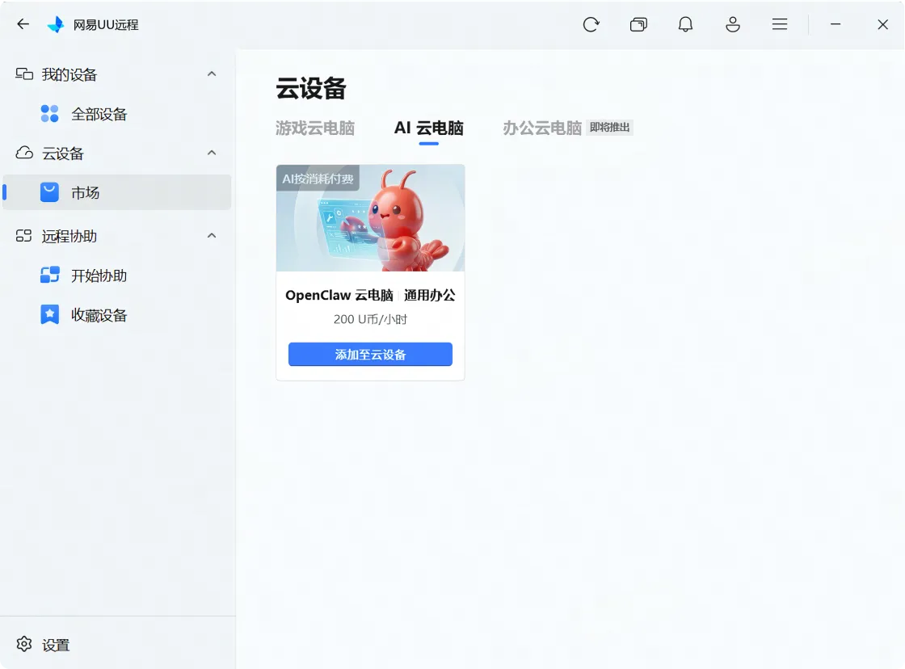Open notifications bell icon
This screenshot has width=905, height=669.
click(x=685, y=24)
